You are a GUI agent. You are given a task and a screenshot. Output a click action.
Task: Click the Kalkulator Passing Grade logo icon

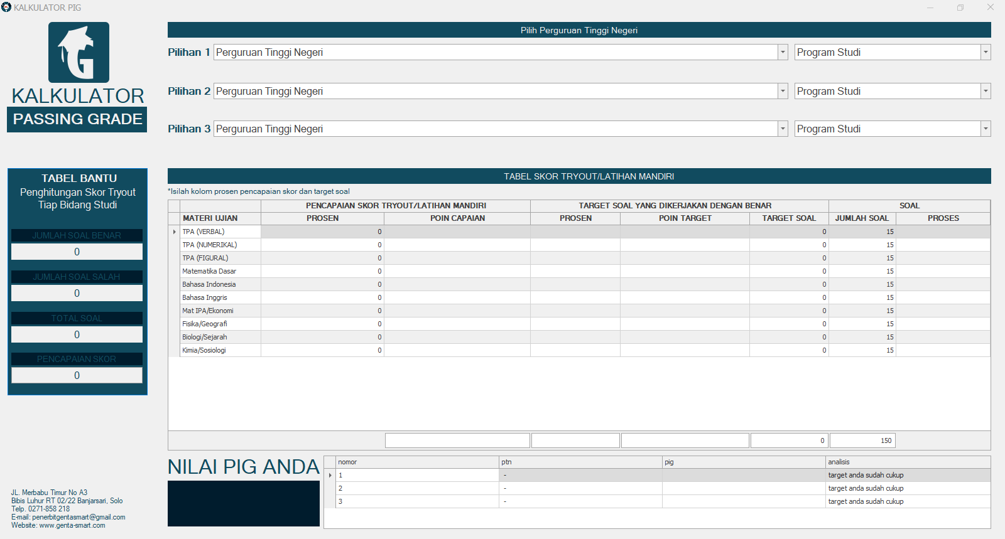coord(79,53)
